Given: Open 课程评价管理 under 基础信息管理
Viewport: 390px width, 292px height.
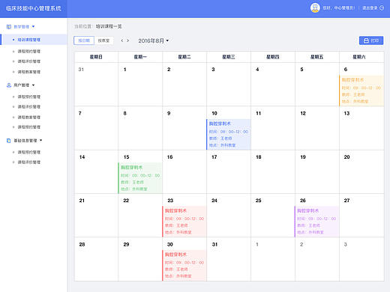Looking at the screenshot, I should click(29, 162).
